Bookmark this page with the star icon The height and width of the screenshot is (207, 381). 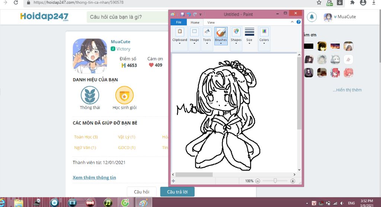(x=319, y=3)
